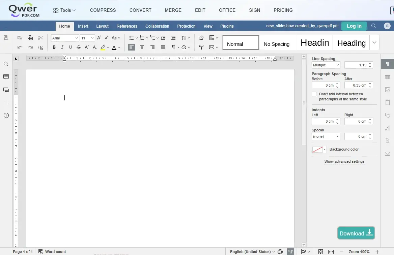Open the CONVERT menu item

(x=140, y=10)
